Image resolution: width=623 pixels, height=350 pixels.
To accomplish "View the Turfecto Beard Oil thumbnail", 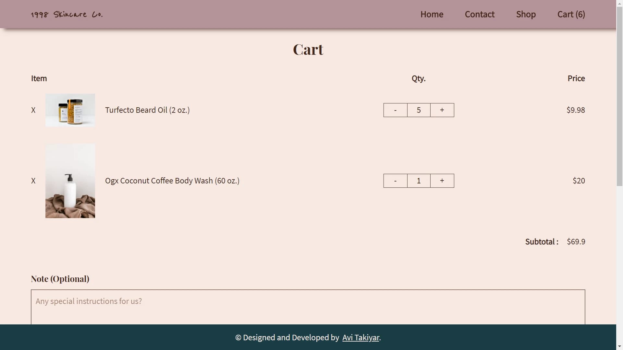I will point(70,110).
